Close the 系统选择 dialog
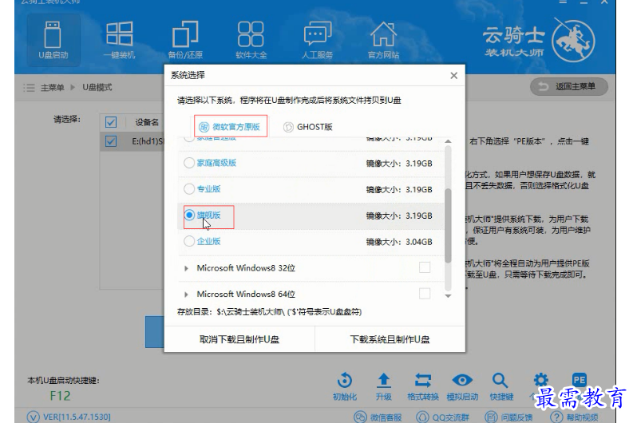 tap(453, 76)
